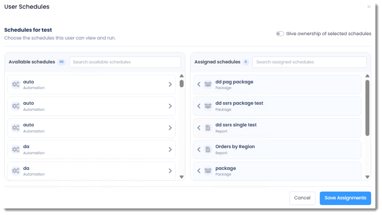Click the Available schedules heading
This screenshot has width=382, height=215.
click(x=32, y=62)
